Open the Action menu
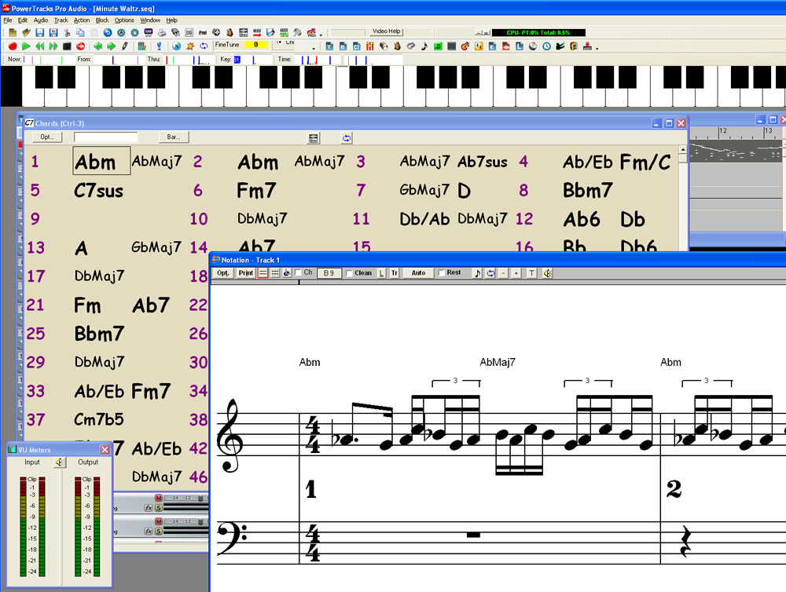The width and height of the screenshot is (786, 592). coord(82,20)
